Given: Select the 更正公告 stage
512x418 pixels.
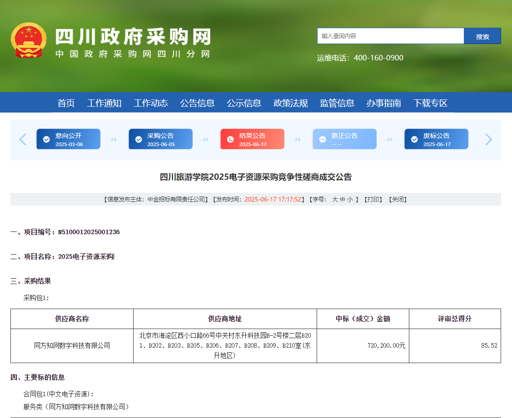Looking at the screenshot, I should coord(344,139).
